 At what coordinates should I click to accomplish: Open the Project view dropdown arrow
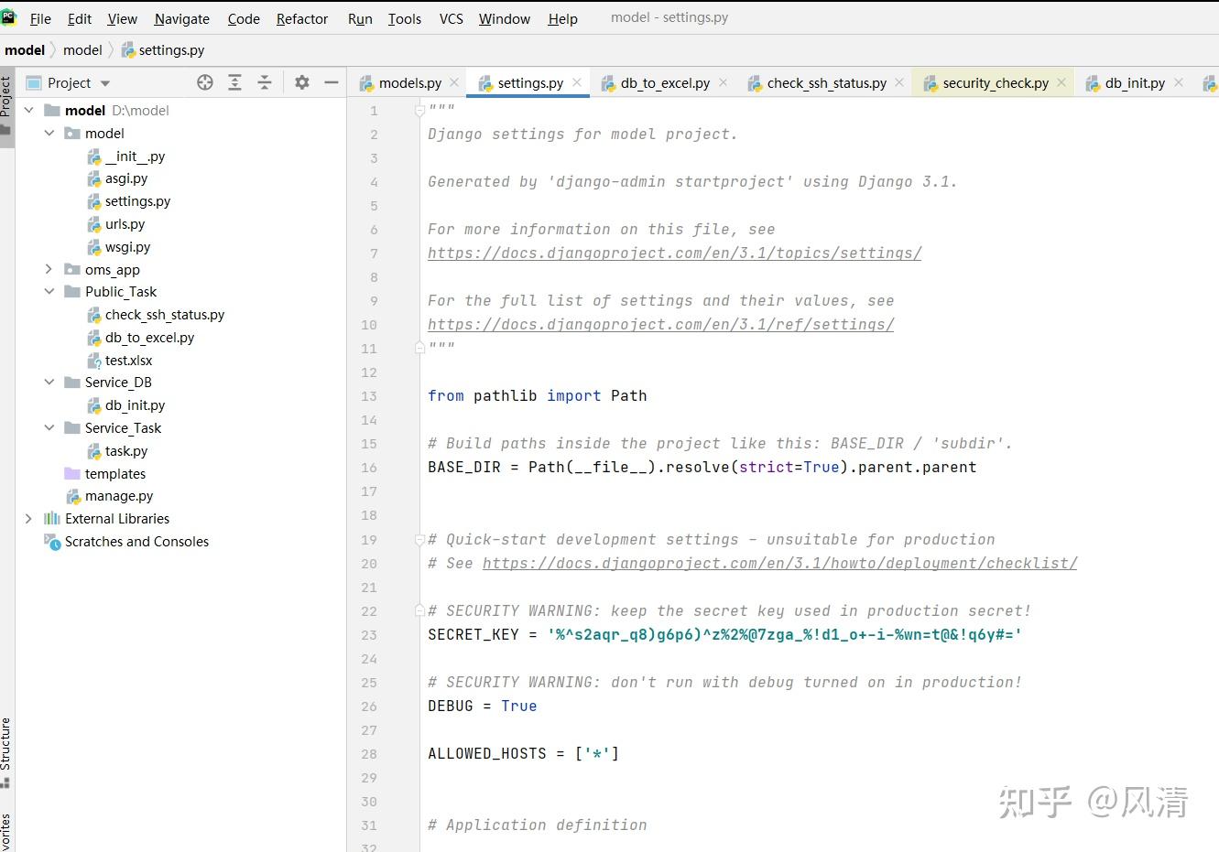point(105,83)
